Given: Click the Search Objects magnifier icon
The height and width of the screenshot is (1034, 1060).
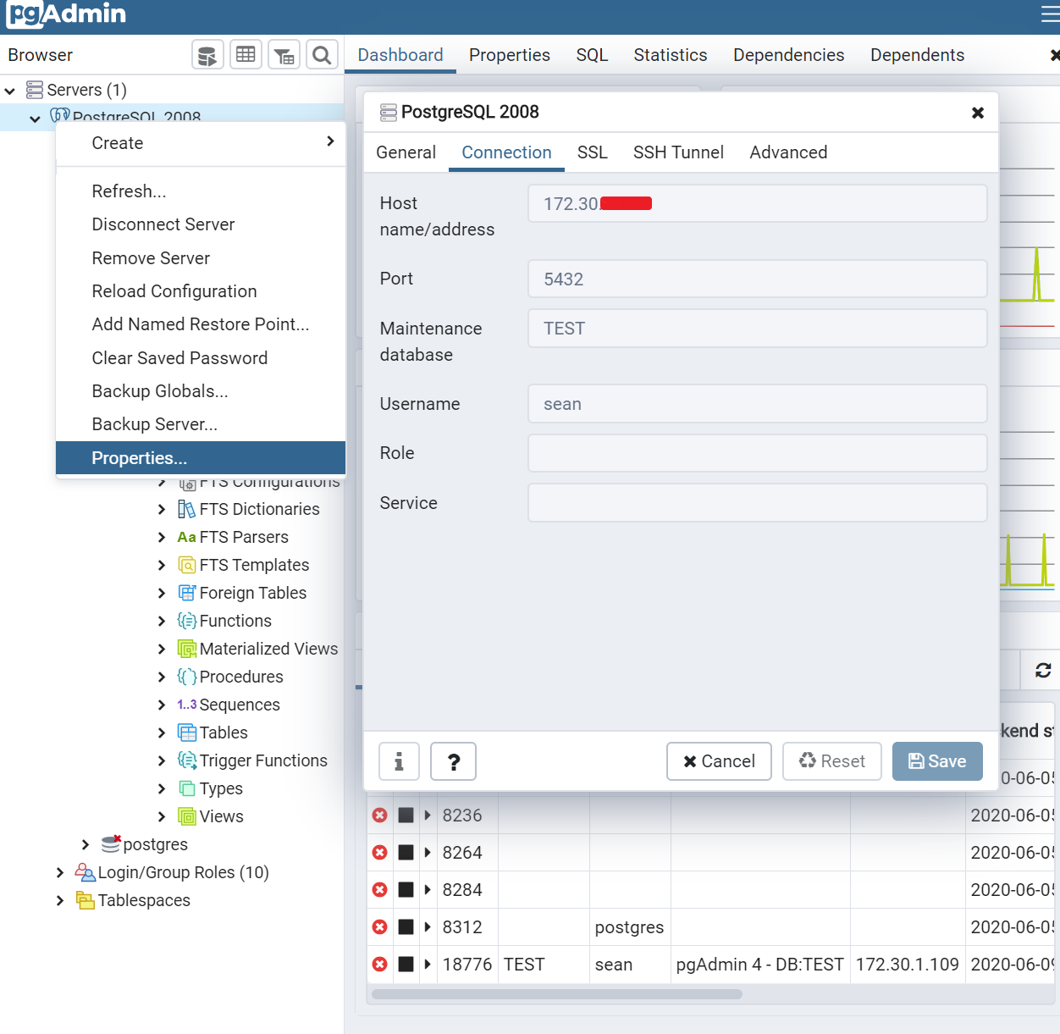Looking at the screenshot, I should [322, 55].
